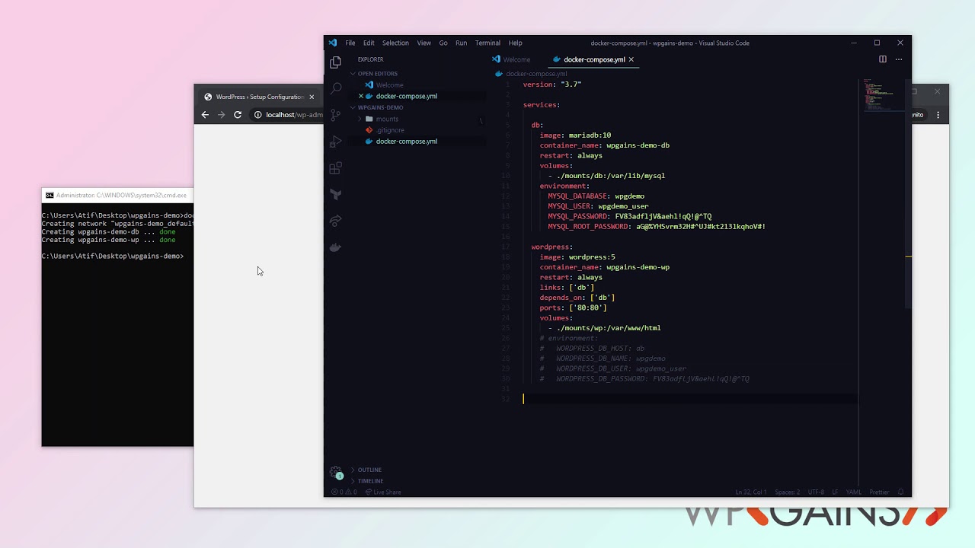Click the docker icon in breadcrumb docker-compose.yml

[499, 74]
